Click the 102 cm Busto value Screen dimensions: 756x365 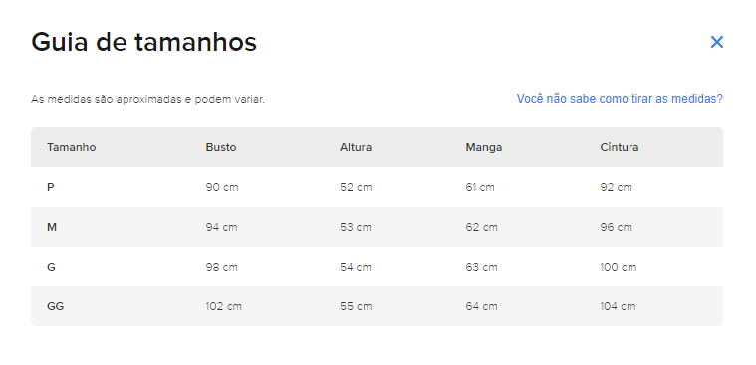(224, 306)
